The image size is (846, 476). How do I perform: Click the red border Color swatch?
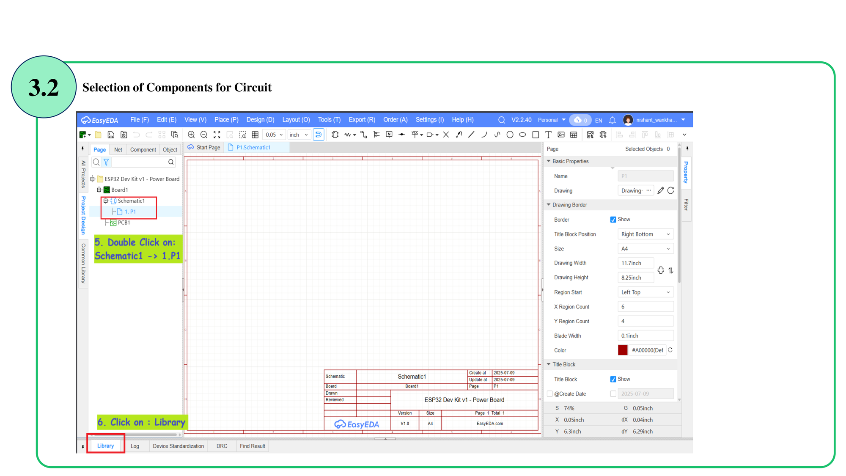click(622, 350)
